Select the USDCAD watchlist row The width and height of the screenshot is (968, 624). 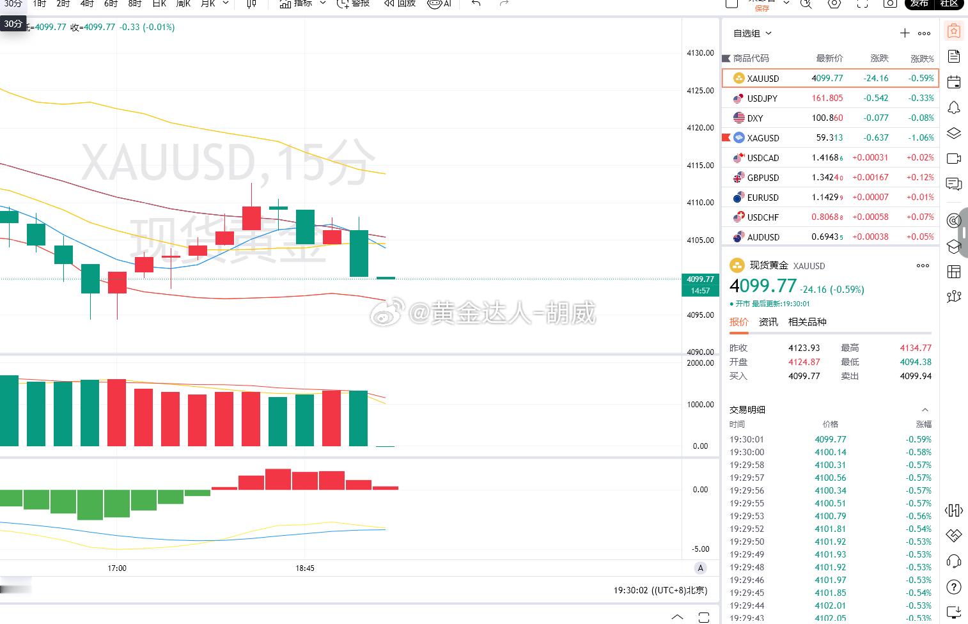coord(830,157)
